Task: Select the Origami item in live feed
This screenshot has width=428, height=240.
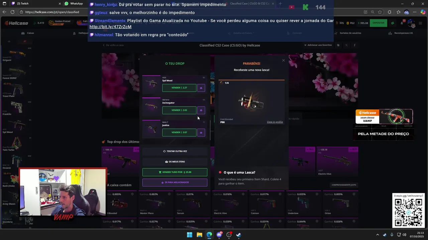Action: coord(17,55)
